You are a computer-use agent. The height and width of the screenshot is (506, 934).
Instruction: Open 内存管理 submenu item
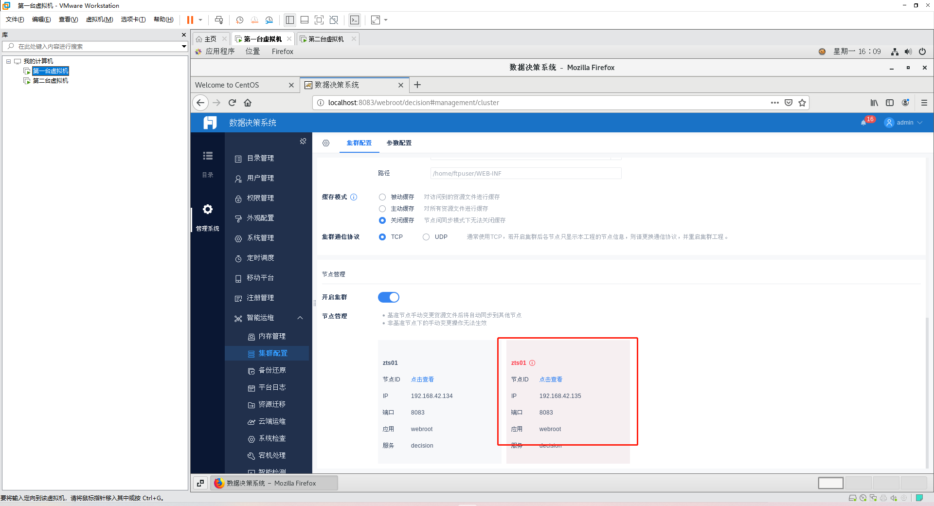point(272,336)
